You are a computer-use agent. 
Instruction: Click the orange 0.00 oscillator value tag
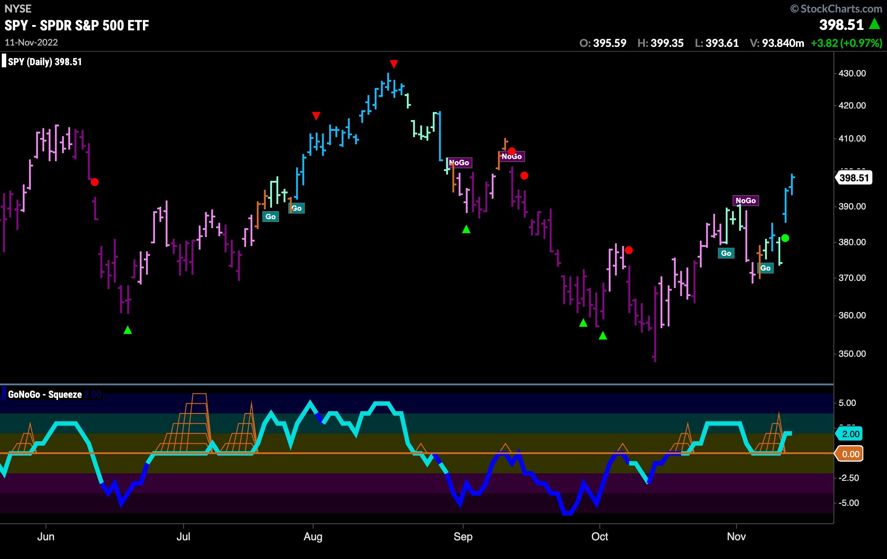pos(849,454)
